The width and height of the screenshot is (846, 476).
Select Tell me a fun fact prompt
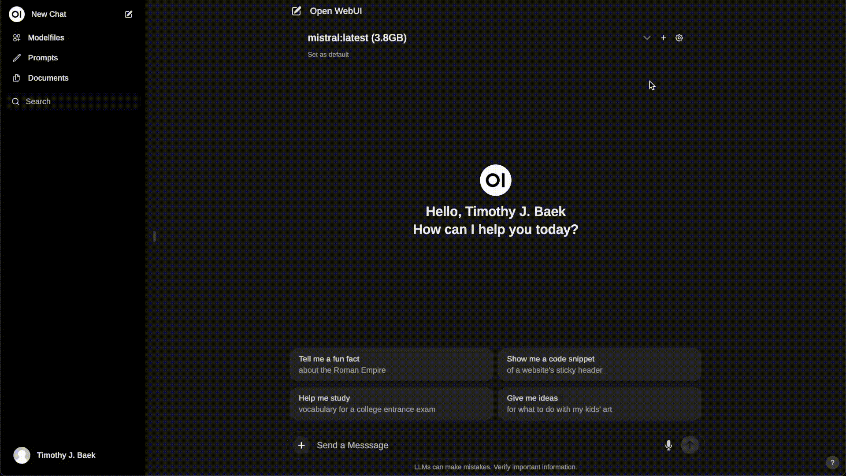[x=392, y=364]
